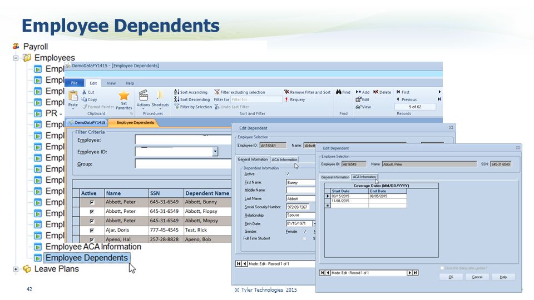Go to next record in front dialog navigator
Image resolution: width=534 pixels, height=300 pixels.
tap(410, 273)
